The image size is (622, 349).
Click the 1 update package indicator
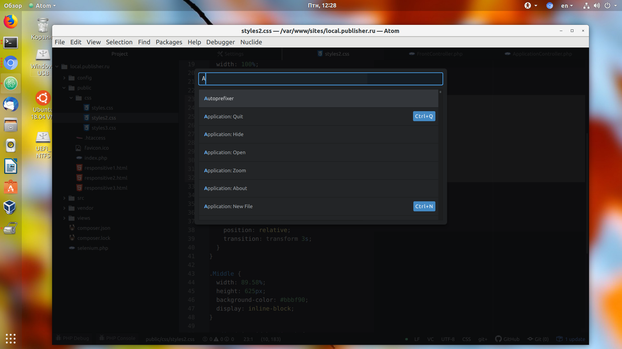pos(571,339)
